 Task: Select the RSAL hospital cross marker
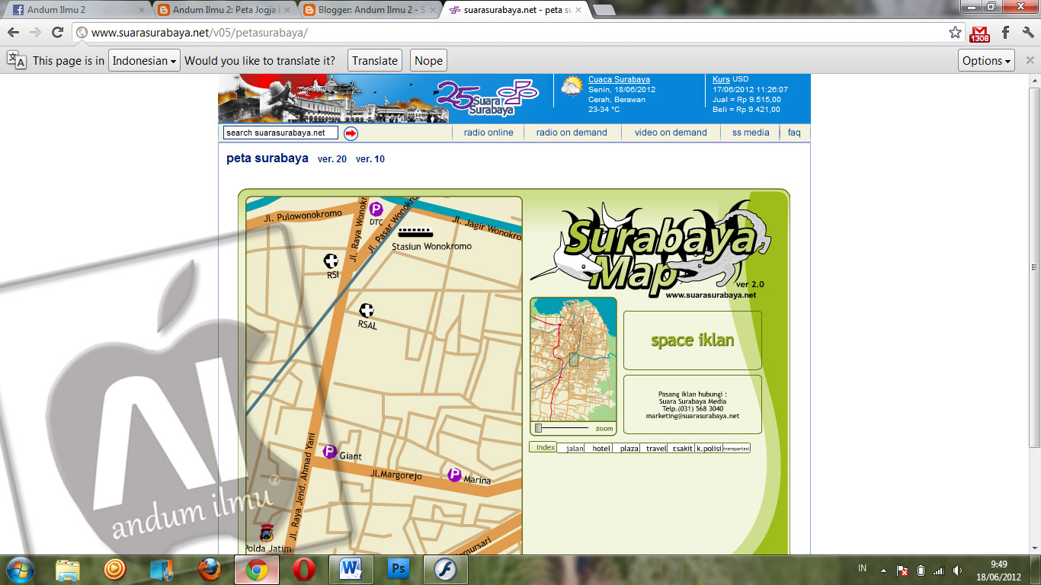(367, 309)
